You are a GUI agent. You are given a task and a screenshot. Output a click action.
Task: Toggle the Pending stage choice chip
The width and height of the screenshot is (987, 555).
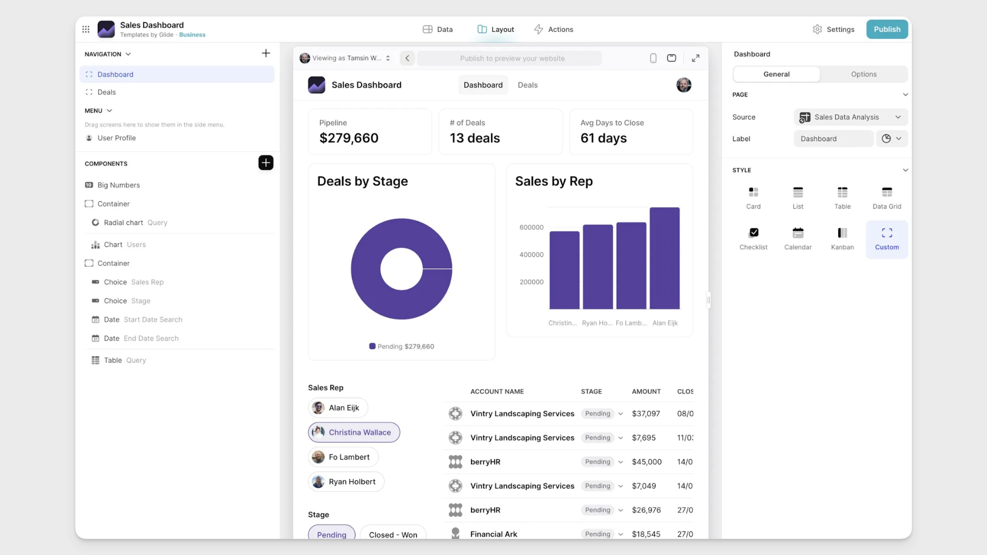click(331, 534)
